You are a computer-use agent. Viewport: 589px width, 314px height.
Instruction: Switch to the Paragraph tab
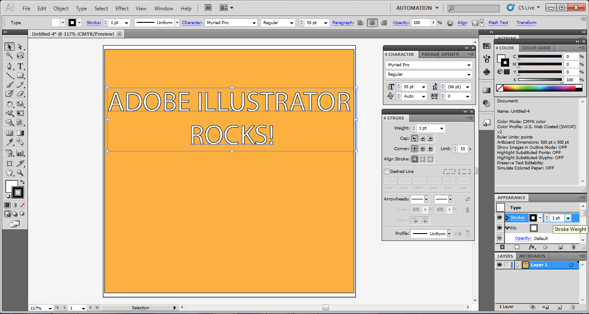tap(429, 54)
